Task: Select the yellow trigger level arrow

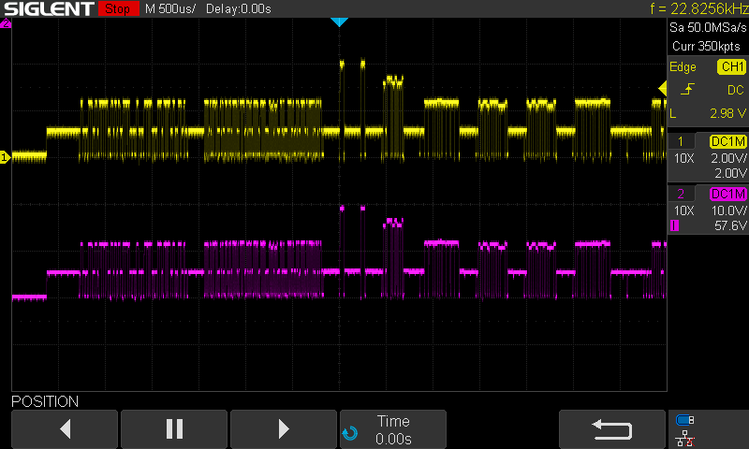Action: point(663,88)
